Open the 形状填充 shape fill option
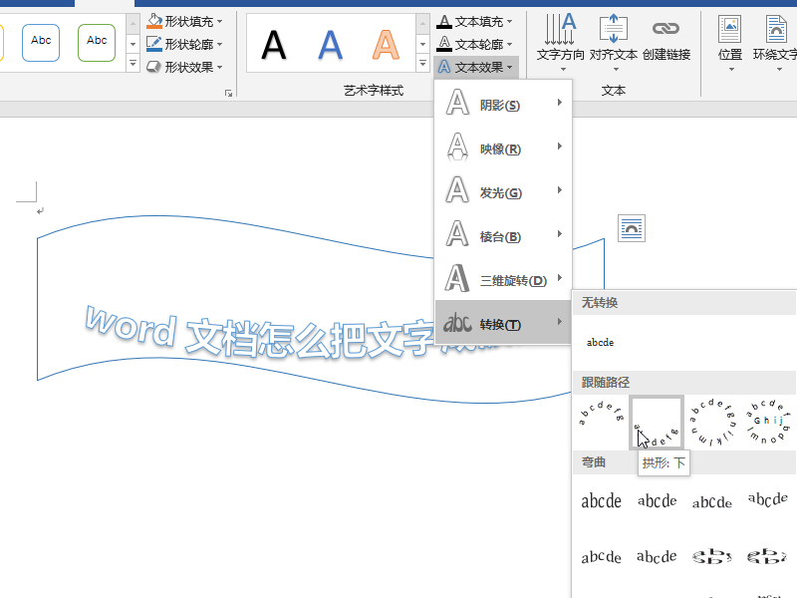This screenshot has width=797, height=598. [x=184, y=21]
